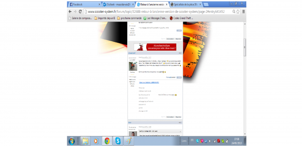Click the scooter insurance banner ad
This screenshot has height=146, width=302.
click(155, 47)
